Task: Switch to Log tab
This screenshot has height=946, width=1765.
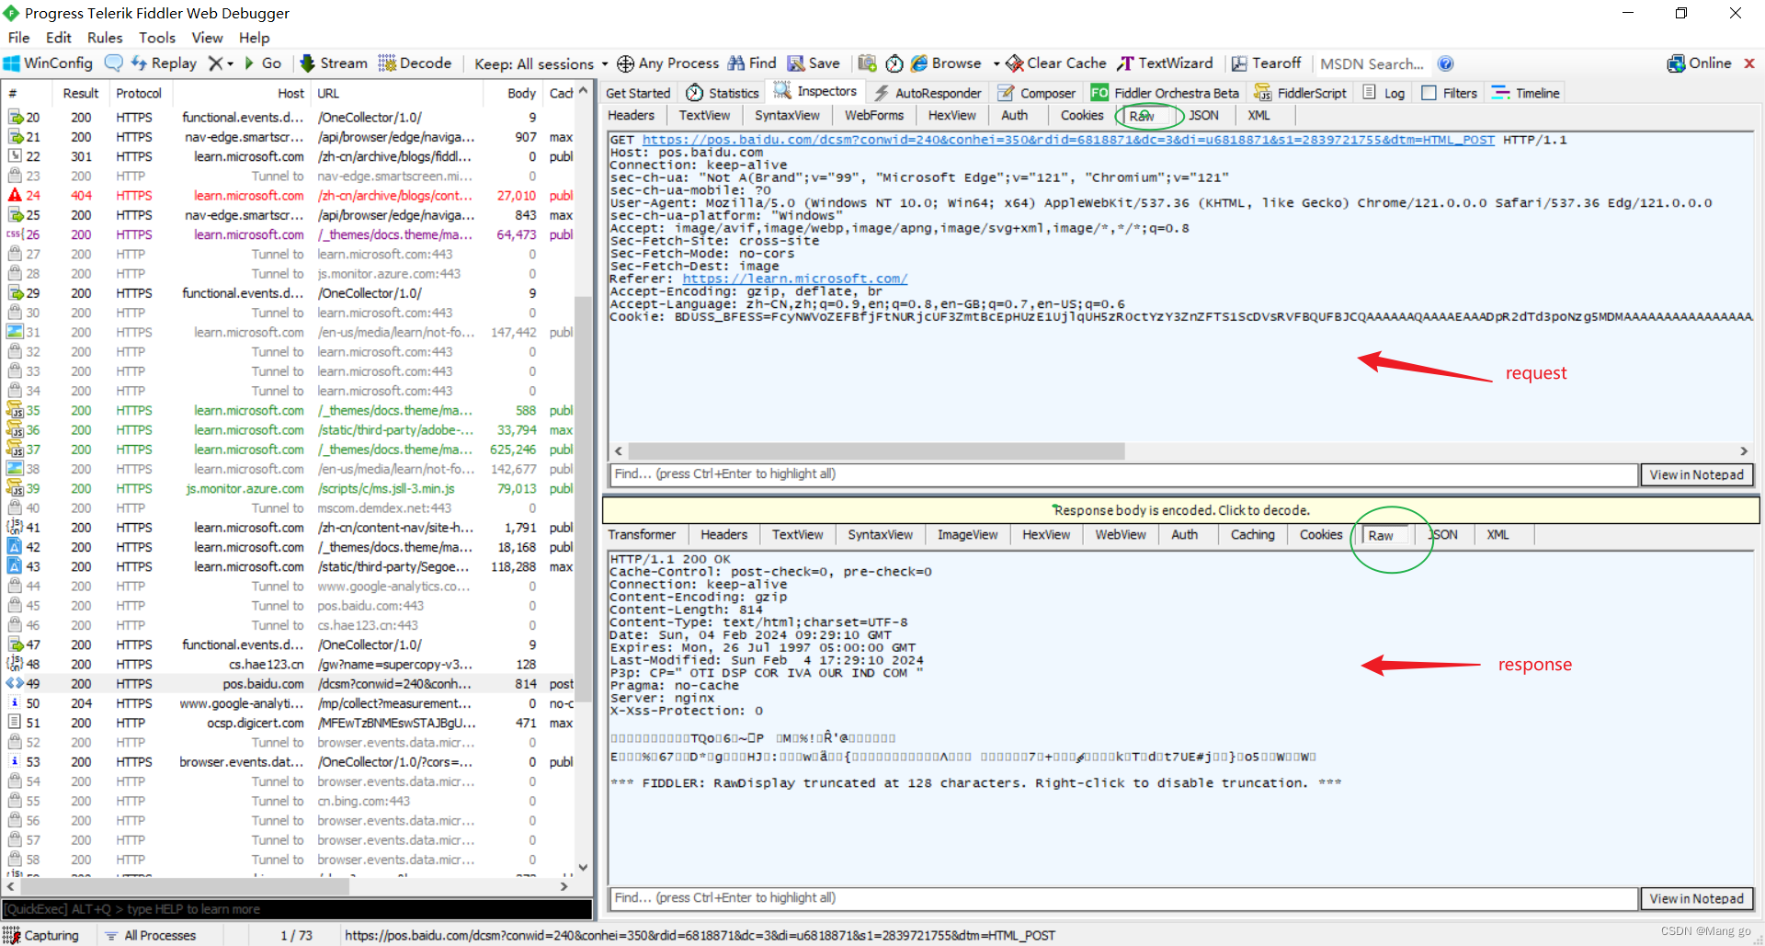Action: tap(1384, 93)
